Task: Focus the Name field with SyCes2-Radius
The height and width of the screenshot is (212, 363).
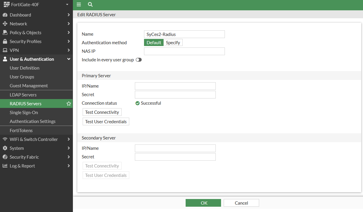Action: tap(184, 34)
